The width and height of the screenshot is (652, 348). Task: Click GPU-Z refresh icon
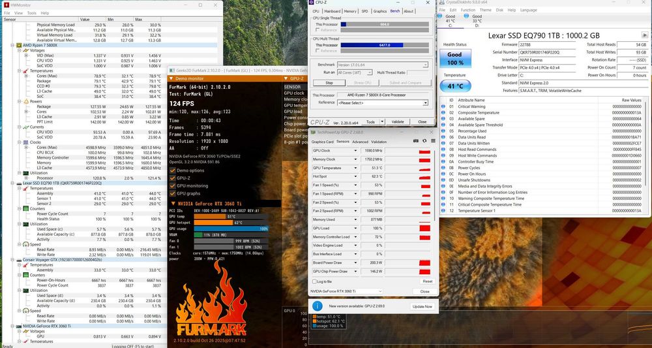click(x=424, y=141)
